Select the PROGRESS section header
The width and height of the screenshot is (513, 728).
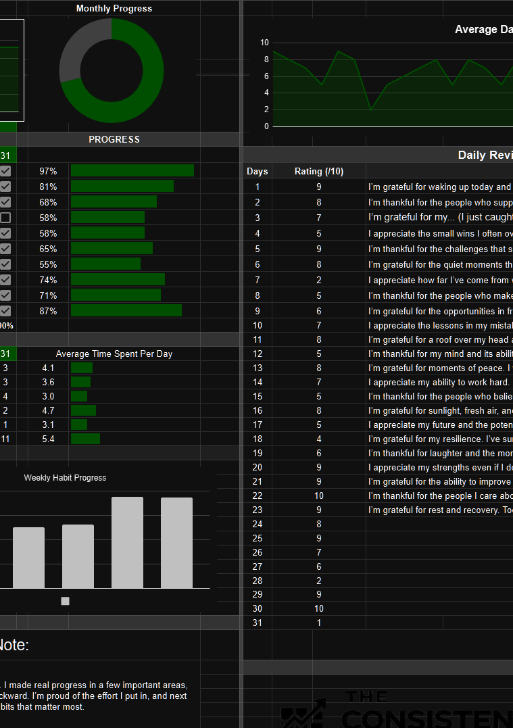(114, 139)
